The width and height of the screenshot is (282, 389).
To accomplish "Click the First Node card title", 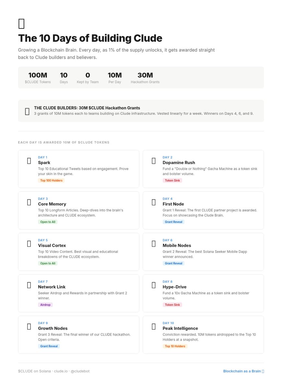I will point(173,204).
